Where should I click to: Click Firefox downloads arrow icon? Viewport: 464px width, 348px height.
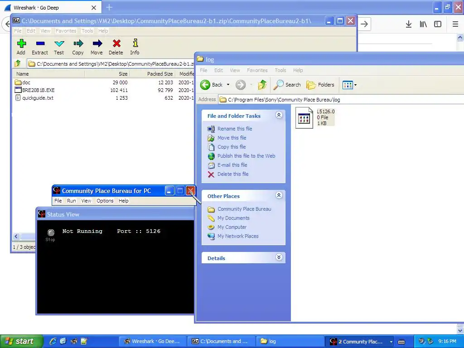click(409, 24)
